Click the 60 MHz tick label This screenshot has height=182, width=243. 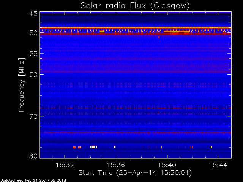pyautogui.click(x=33, y=75)
